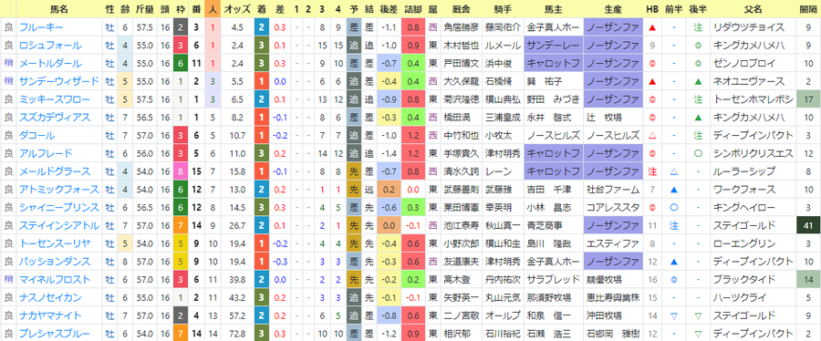Select jockey cell レーン
The height and width of the screenshot is (341, 821).
click(504, 171)
